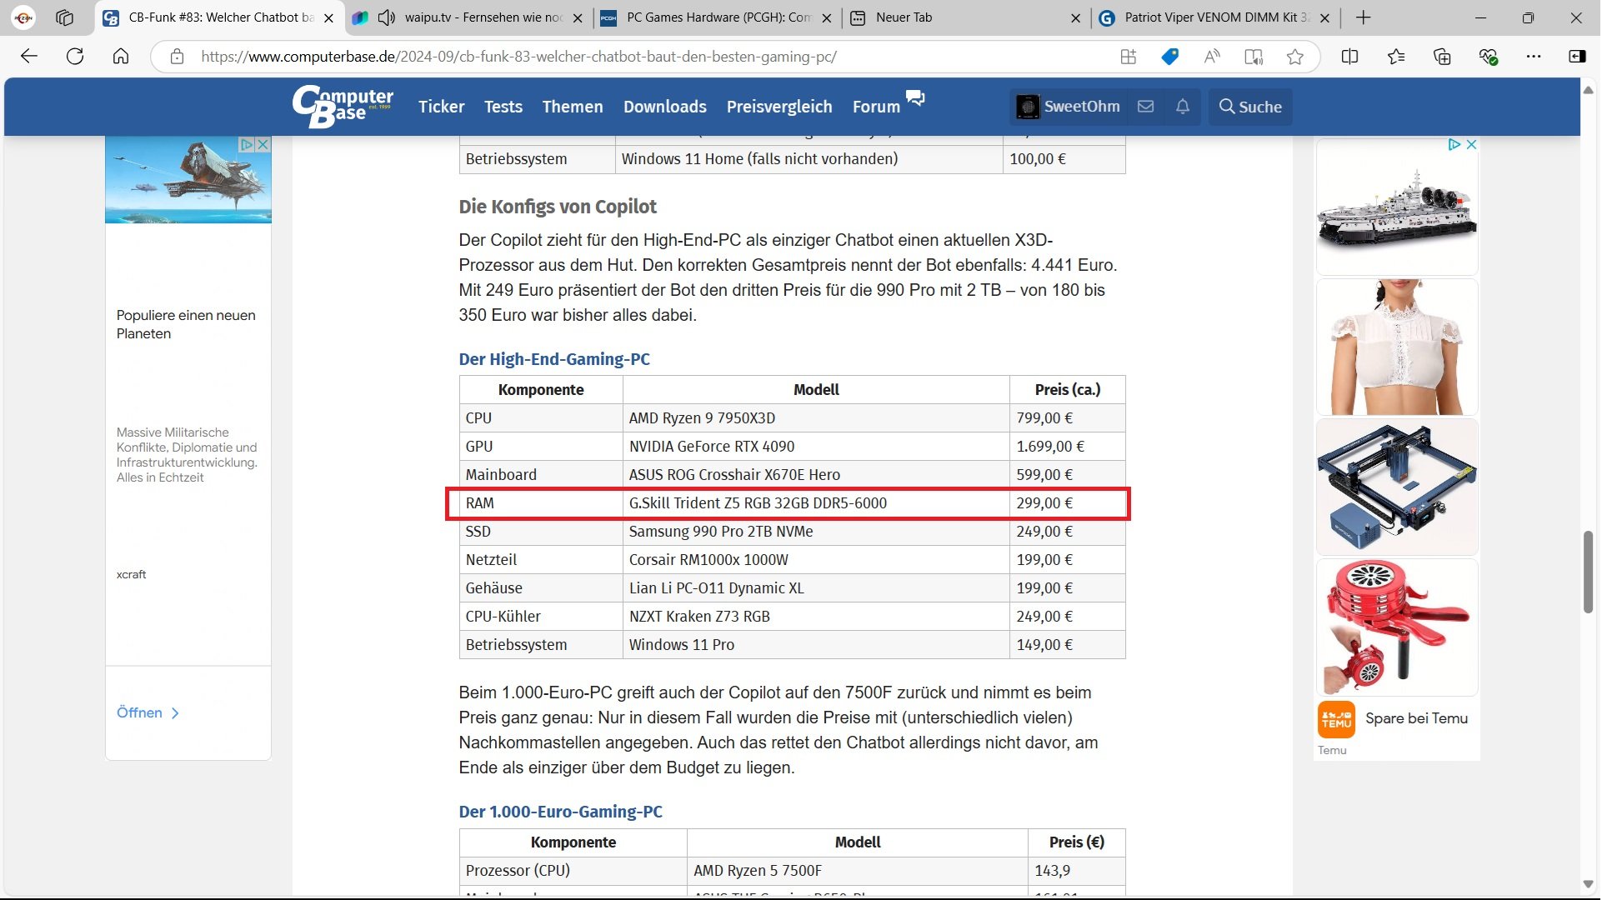Click the page vertical scrollbar thumb
1602x900 pixels.
[1588, 572]
